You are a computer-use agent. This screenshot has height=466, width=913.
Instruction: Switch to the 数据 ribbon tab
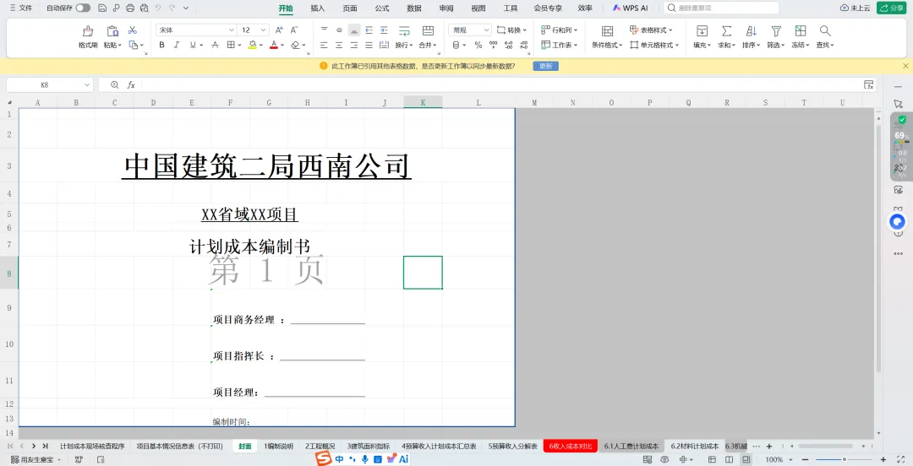(x=414, y=8)
